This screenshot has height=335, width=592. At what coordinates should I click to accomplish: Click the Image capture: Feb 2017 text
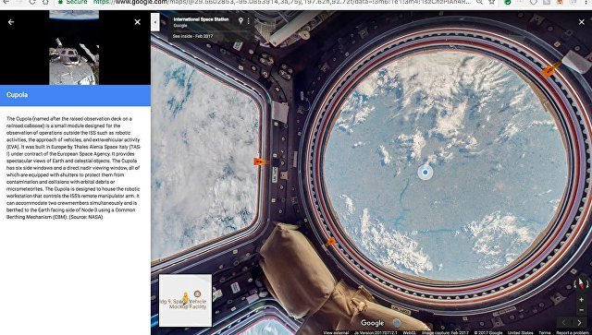445,333
